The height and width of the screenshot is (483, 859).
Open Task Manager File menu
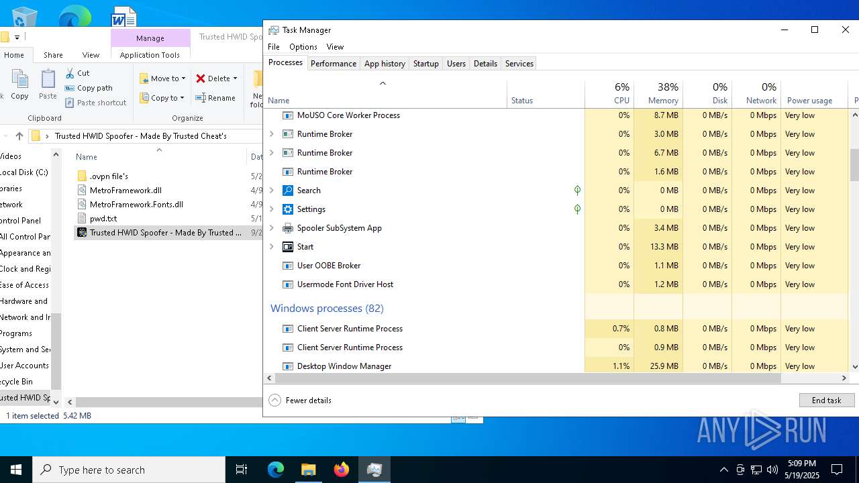click(274, 47)
